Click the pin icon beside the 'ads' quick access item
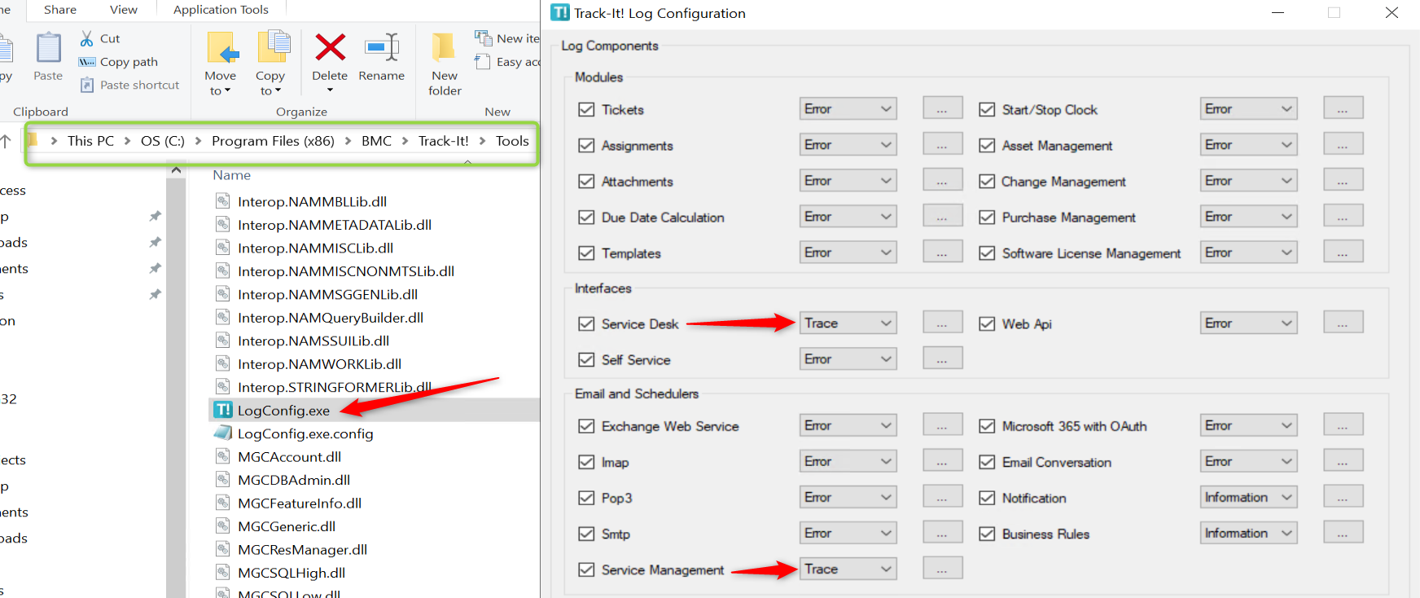The width and height of the screenshot is (1420, 598). point(155,242)
